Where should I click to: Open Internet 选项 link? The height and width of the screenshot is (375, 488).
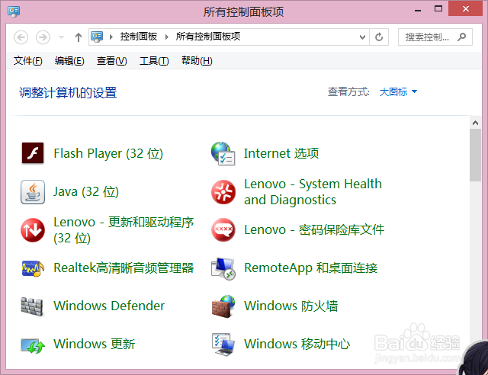(281, 153)
